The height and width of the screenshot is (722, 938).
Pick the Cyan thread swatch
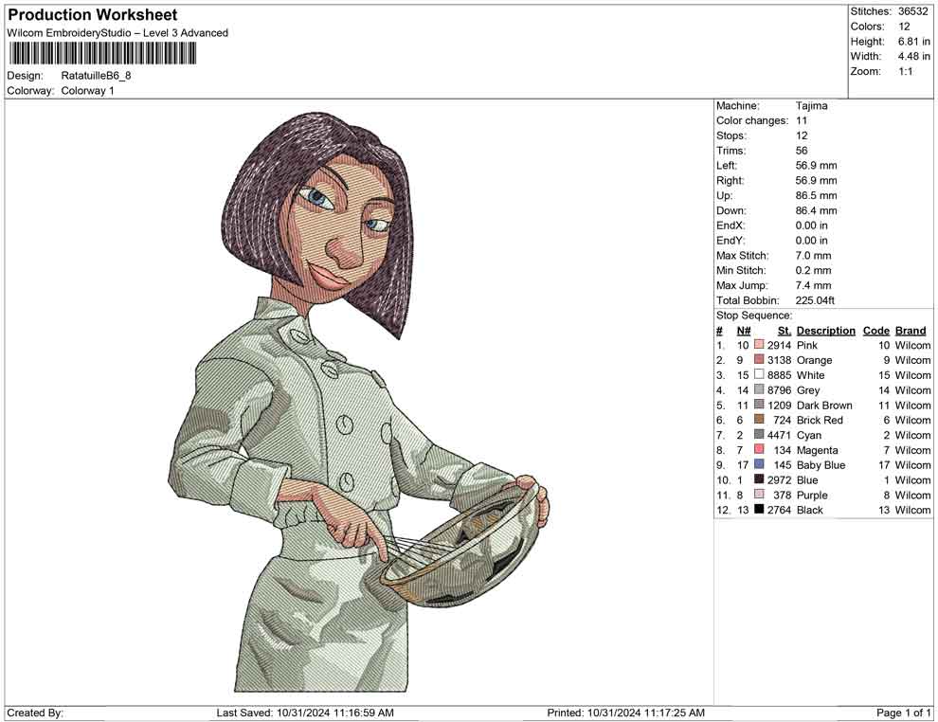(759, 434)
